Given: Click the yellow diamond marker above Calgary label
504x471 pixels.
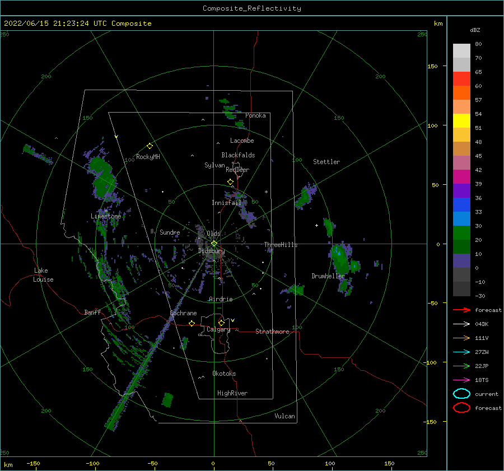Looking at the screenshot, I should coord(221,323).
